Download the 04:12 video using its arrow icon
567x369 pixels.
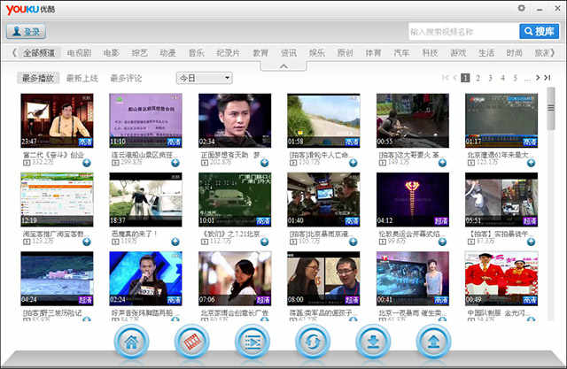click(442, 242)
